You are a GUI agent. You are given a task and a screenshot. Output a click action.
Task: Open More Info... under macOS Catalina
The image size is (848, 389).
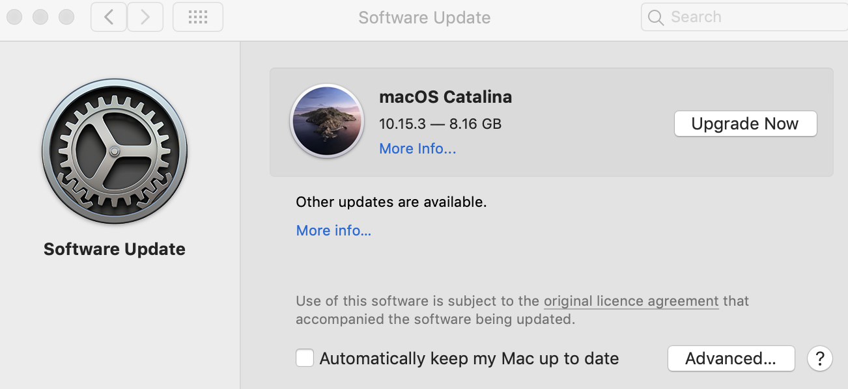pos(417,149)
